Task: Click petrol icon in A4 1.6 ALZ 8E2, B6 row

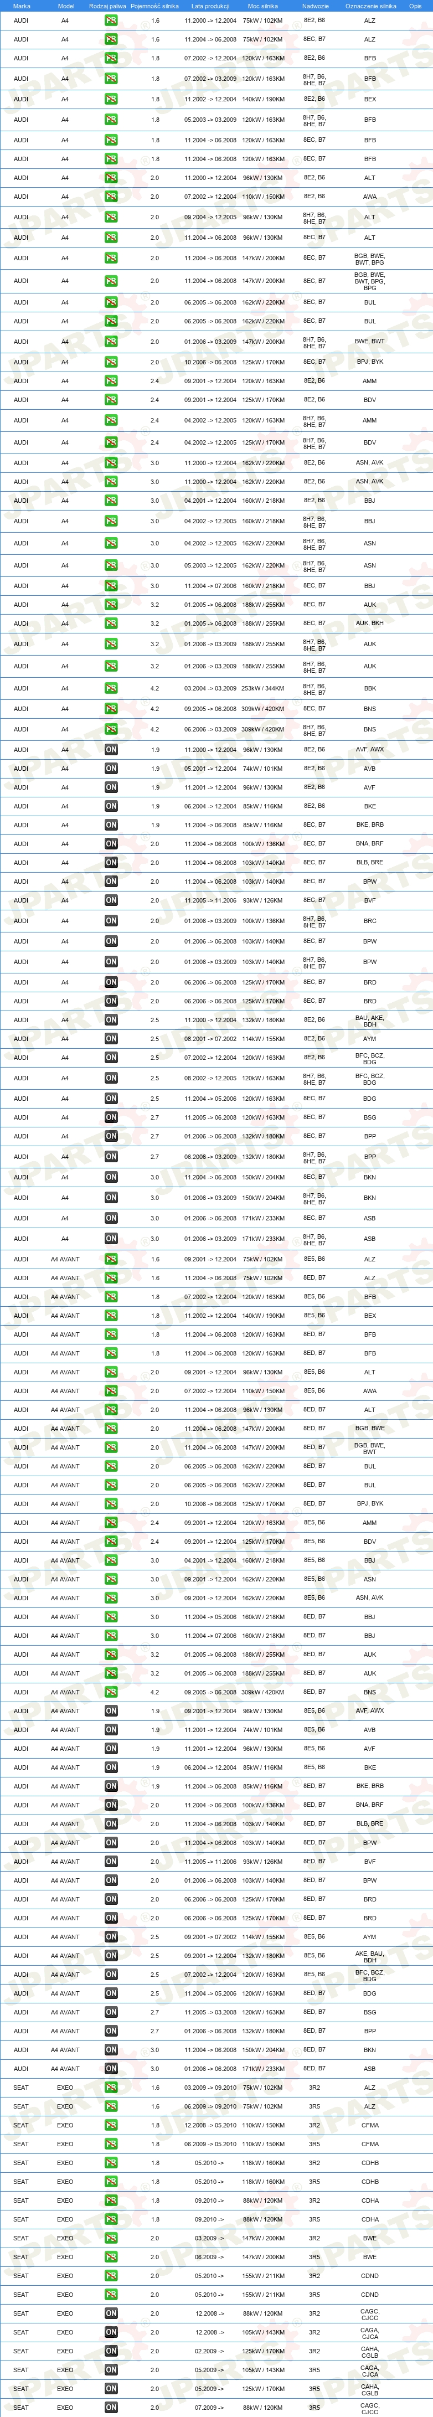Action: pos(111,20)
